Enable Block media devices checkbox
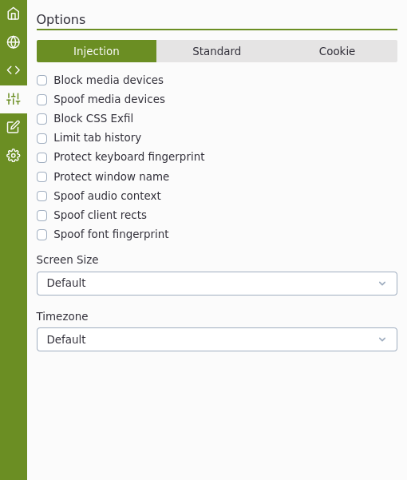This screenshot has width=407, height=480. [x=41, y=81]
